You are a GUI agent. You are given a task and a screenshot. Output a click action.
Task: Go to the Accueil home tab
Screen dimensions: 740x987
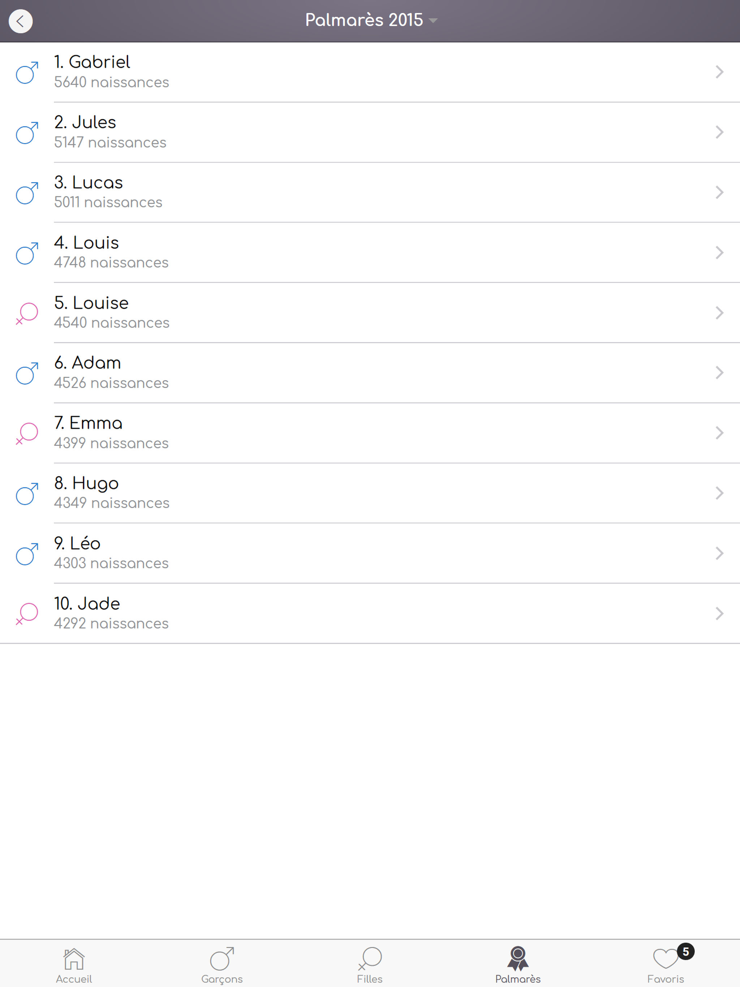click(74, 966)
